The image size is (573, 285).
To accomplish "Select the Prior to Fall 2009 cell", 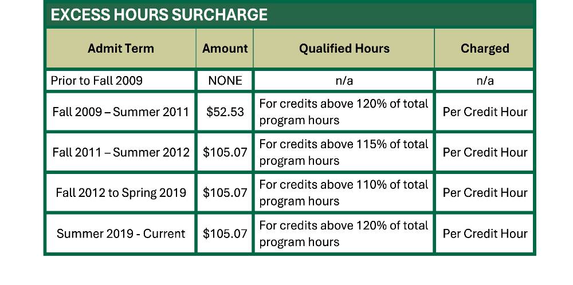I will [120, 80].
